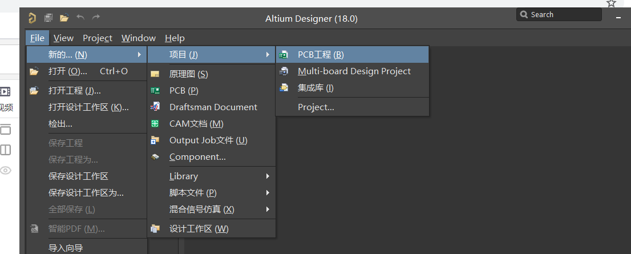
Task: Click the split-panel icon in left sidebar
Action: coord(5,150)
